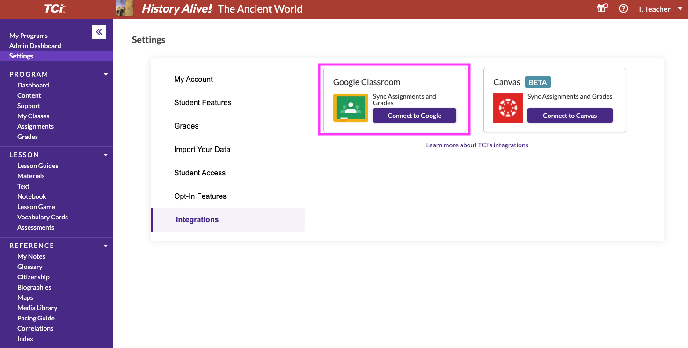Collapse the PROGRAM section in the sidebar
Image resolution: width=688 pixels, height=348 pixels.
pyautogui.click(x=105, y=74)
